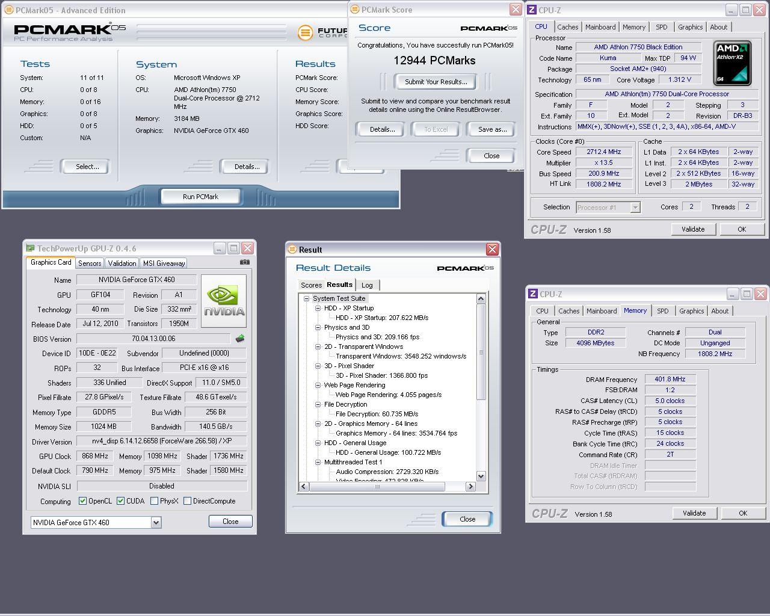The image size is (770, 616).
Task: Click the Core Speed value 2712.4 MHz
Action: click(603, 152)
